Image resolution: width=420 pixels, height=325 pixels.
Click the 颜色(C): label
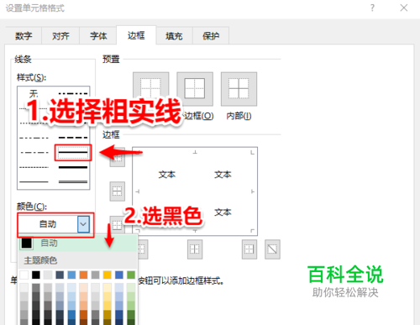tap(32, 207)
